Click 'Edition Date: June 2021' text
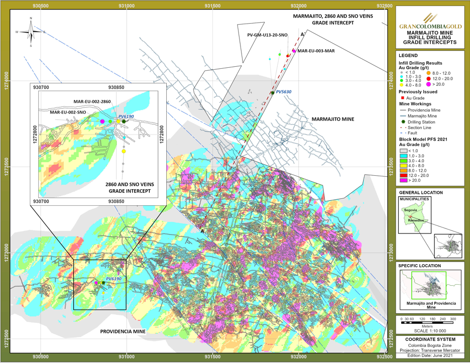470x363 pixels. click(x=430, y=355)
